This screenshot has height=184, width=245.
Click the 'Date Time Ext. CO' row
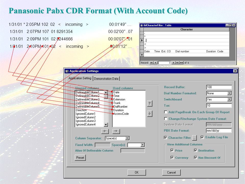[187, 51]
